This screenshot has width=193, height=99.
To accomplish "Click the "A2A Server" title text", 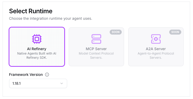I will tap(156, 49).
